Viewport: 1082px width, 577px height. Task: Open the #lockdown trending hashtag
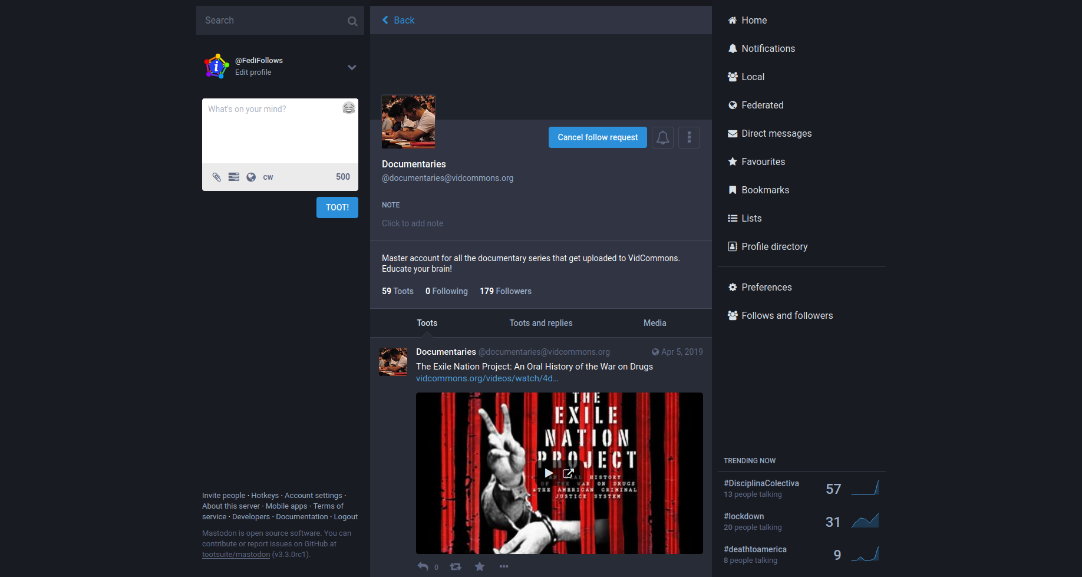click(744, 516)
